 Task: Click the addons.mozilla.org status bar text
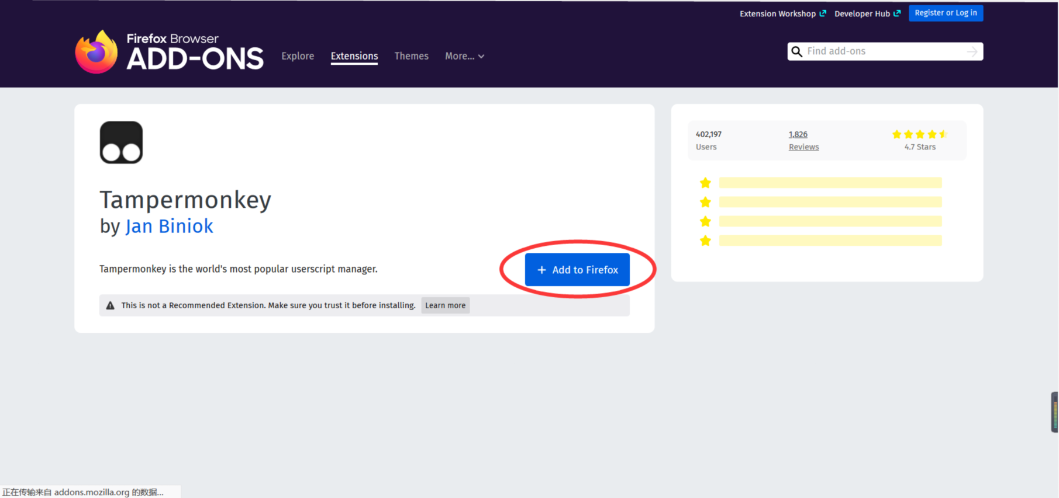point(83,492)
